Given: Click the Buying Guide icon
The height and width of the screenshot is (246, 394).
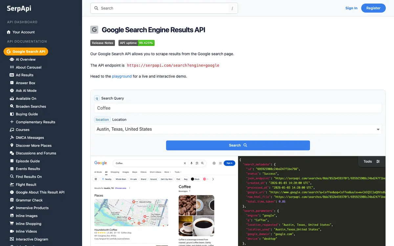Looking at the screenshot, I should (12, 114).
